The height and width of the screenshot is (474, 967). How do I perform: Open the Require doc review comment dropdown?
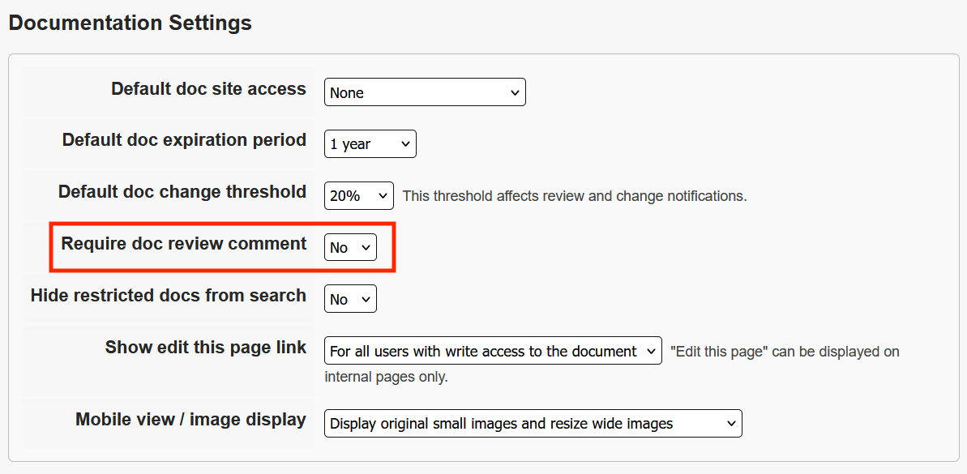(350, 247)
